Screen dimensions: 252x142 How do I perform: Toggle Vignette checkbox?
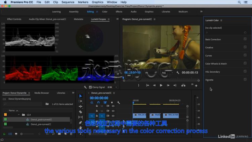[x=245, y=79]
